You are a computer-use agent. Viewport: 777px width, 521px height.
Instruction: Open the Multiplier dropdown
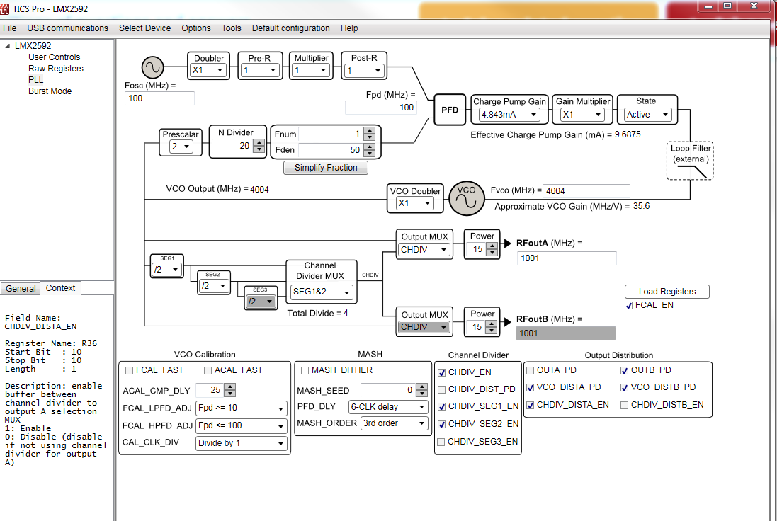[311, 70]
